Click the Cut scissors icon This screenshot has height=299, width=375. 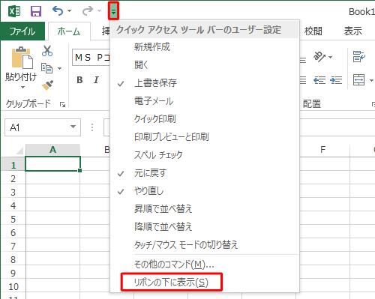(47, 51)
